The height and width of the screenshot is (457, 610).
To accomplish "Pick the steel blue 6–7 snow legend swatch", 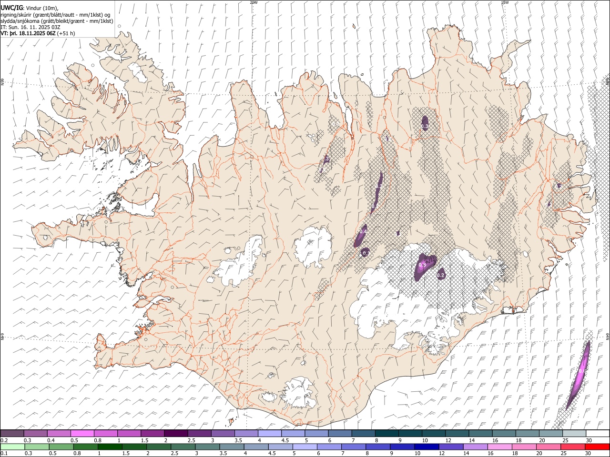I will pos(339,433).
